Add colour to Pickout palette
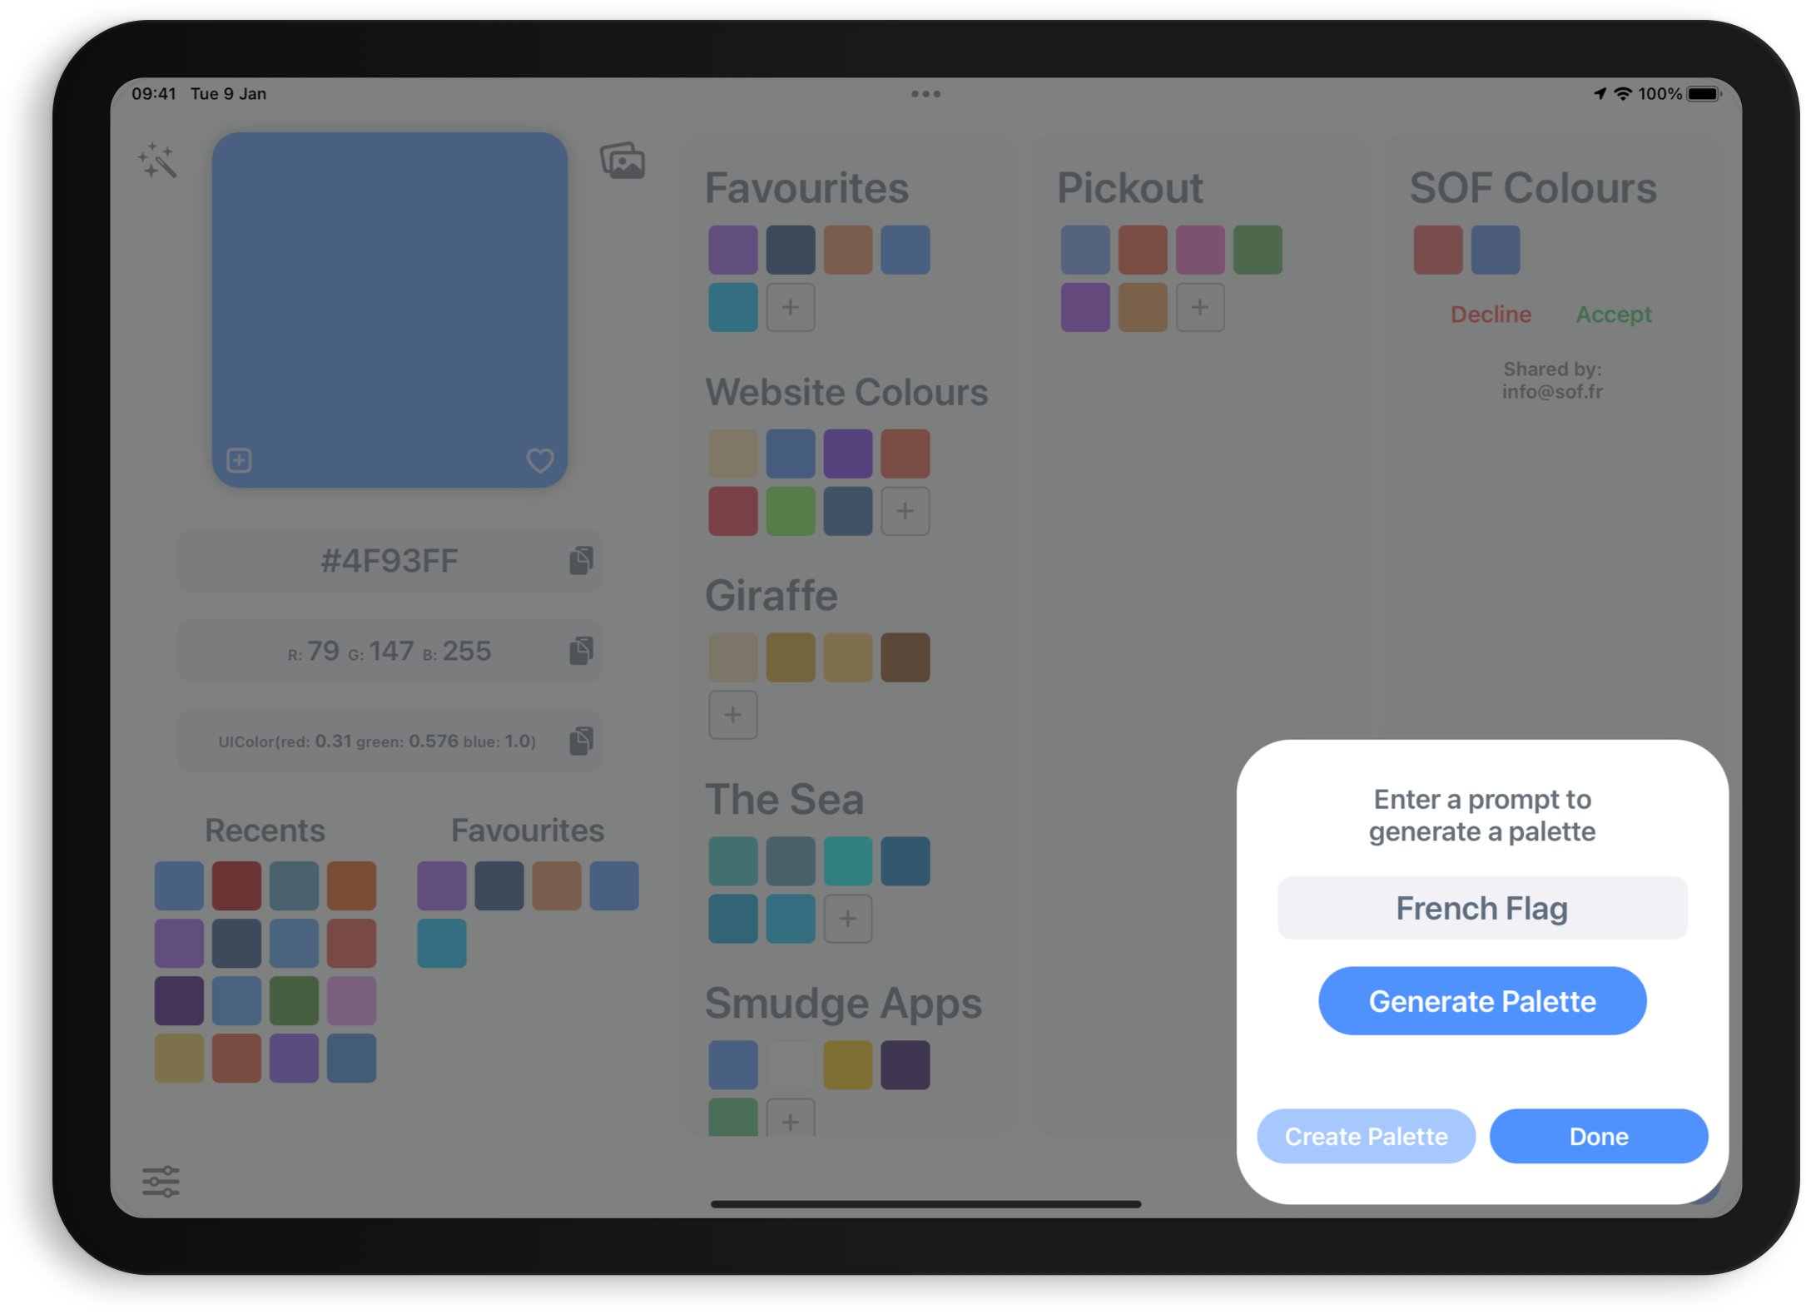Image resolution: width=1806 pixels, height=1314 pixels. coord(1200,307)
